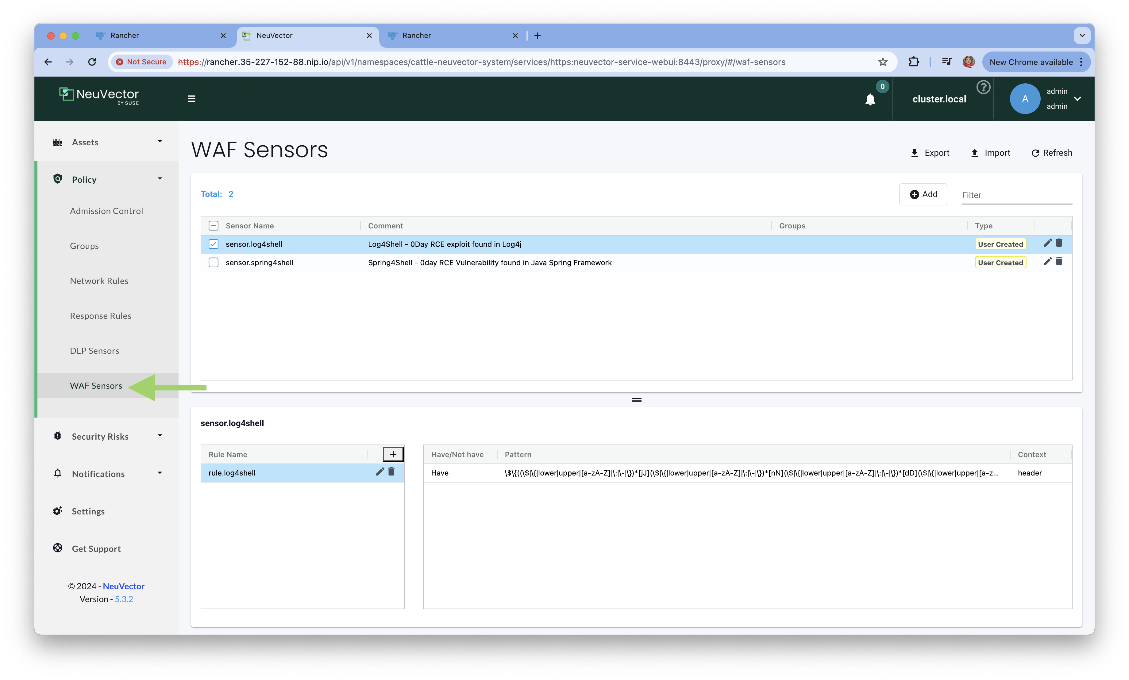
Task: Edit the sensor.log4shell sensor with pencil icon
Action: pyautogui.click(x=1047, y=243)
